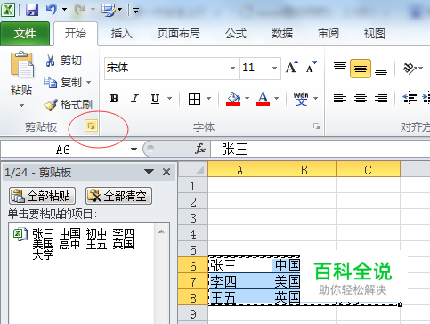Expand the font color dropdown arrow

277,98
